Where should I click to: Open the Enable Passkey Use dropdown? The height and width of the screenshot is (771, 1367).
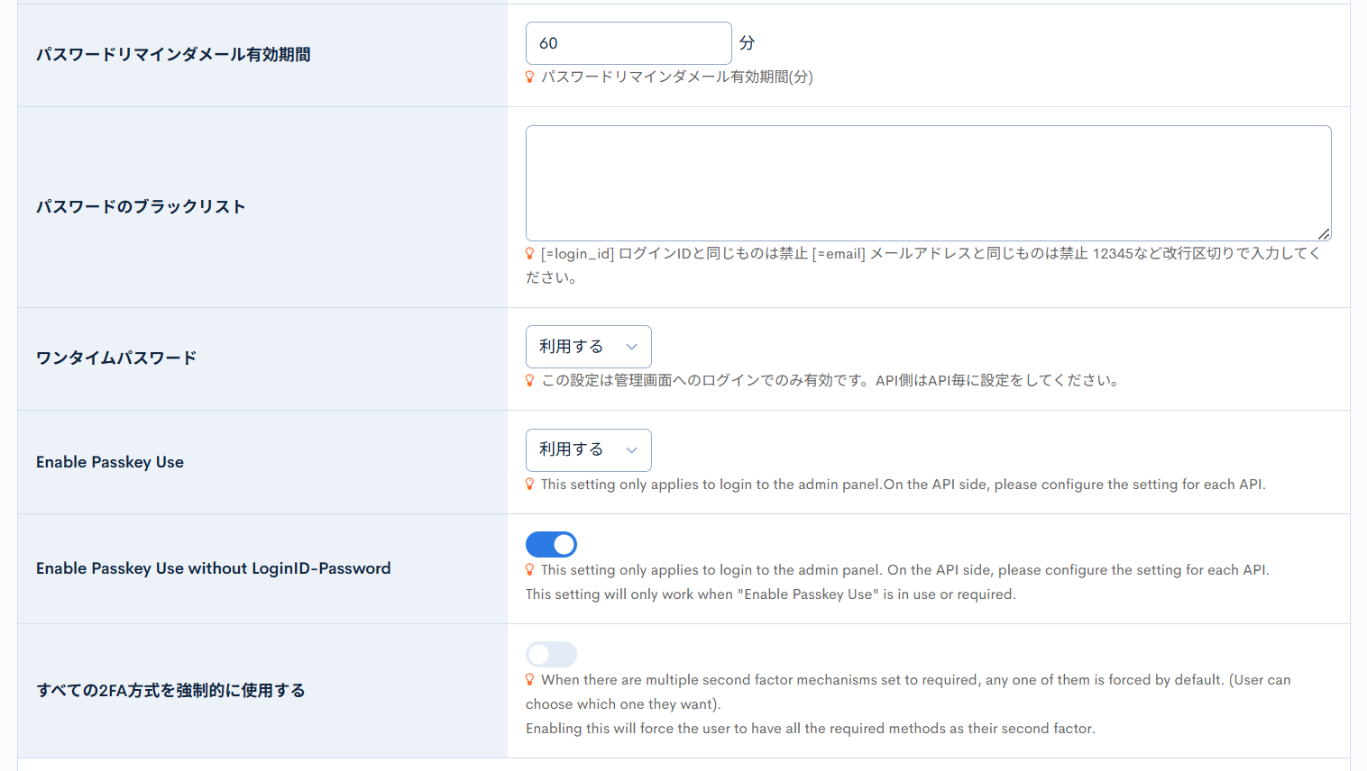coord(588,449)
